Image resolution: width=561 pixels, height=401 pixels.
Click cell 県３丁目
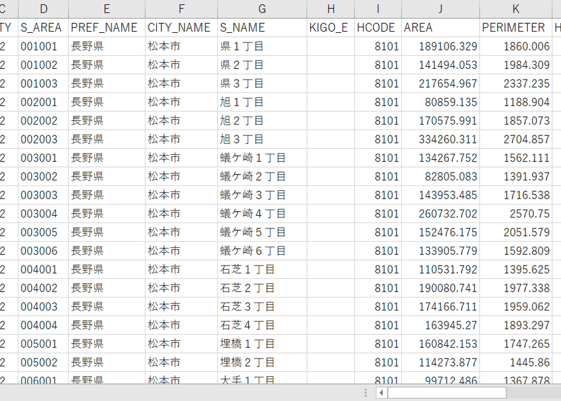click(x=262, y=83)
